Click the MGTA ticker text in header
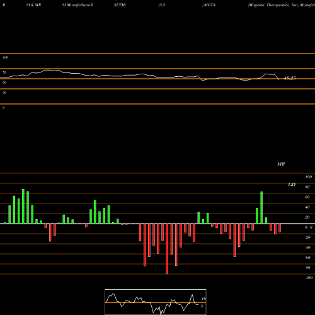 [x=209, y=5]
